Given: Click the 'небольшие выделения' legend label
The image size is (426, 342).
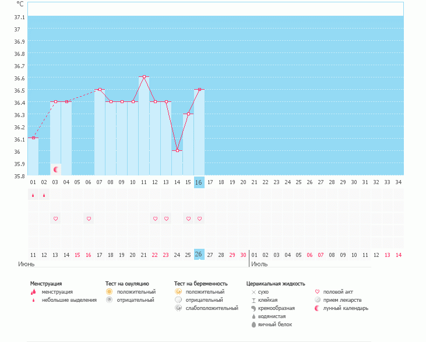Looking at the screenshot, I should 69,300.
